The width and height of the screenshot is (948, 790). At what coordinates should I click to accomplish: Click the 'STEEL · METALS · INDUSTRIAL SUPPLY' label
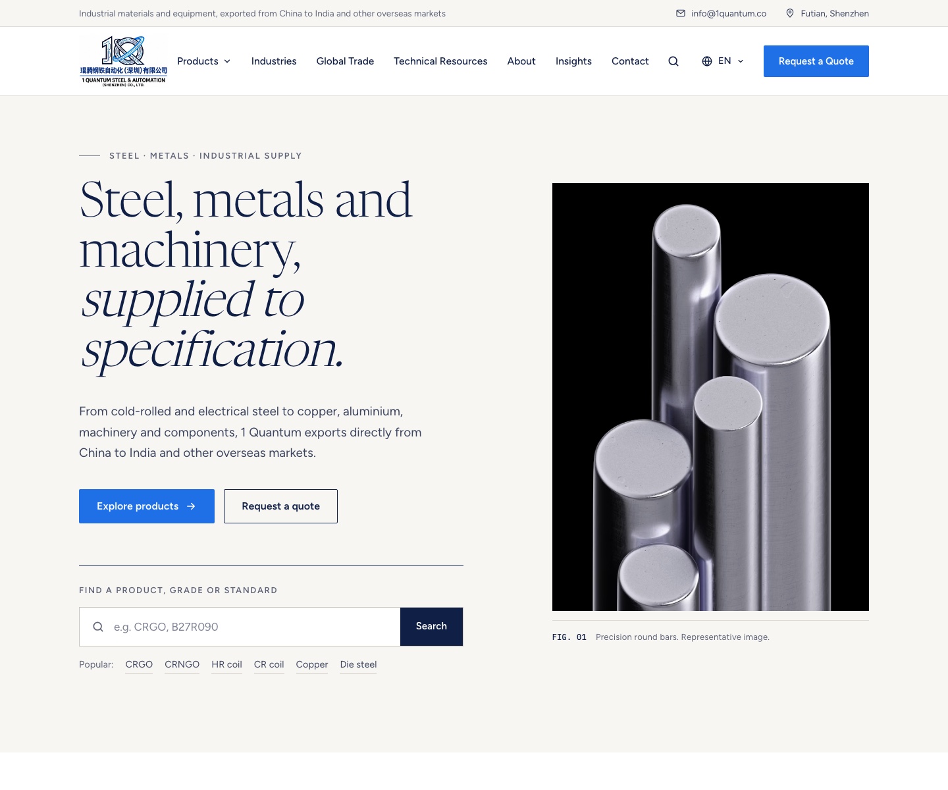(x=205, y=156)
